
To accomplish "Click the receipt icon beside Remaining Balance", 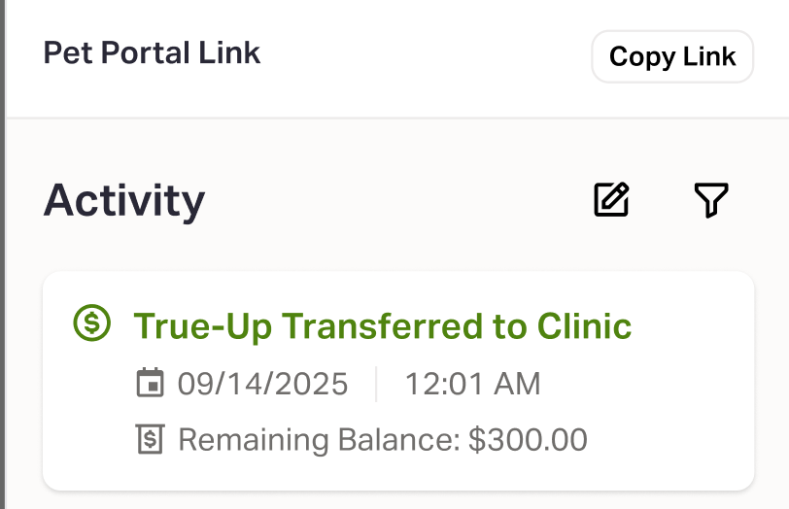I will 150,440.
